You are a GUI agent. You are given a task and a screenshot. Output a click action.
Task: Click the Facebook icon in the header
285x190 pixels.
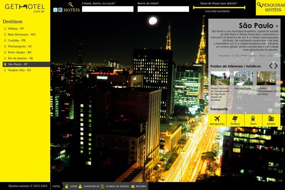coord(60,9)
